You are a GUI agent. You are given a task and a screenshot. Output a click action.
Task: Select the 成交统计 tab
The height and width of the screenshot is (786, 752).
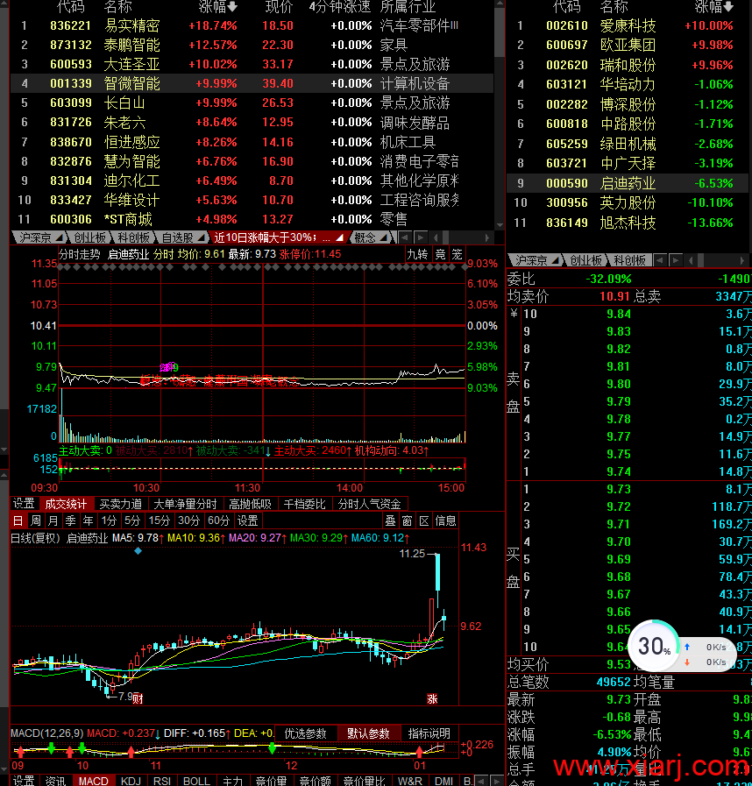click(66, 504)
